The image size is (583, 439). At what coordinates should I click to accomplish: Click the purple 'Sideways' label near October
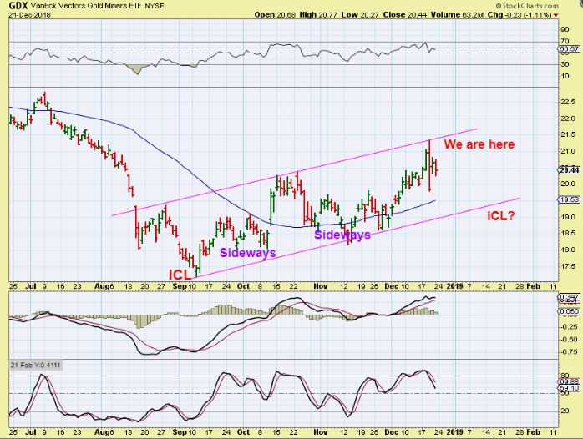click(247, 253)
